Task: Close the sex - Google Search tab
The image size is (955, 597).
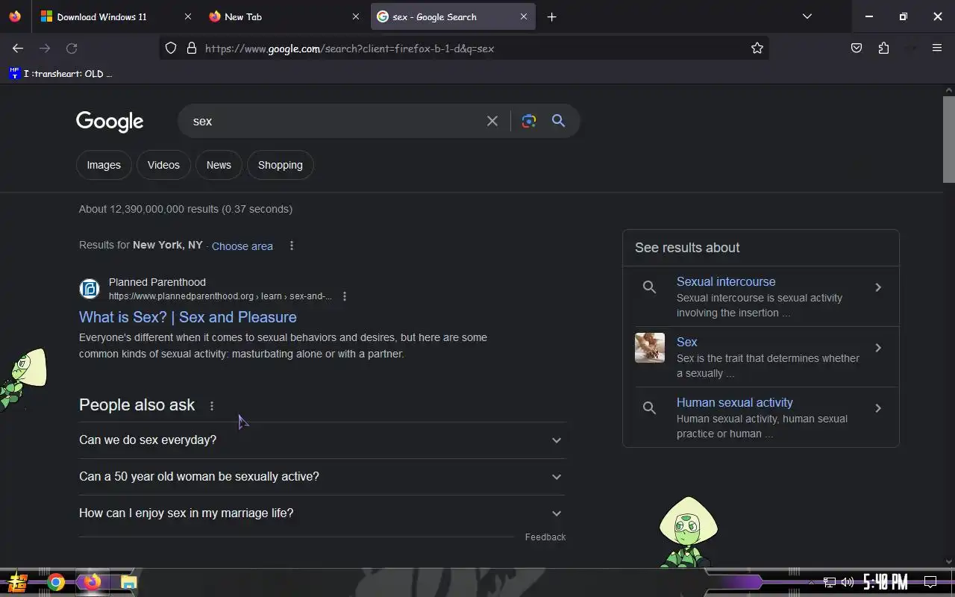Action: pos(523,16)
